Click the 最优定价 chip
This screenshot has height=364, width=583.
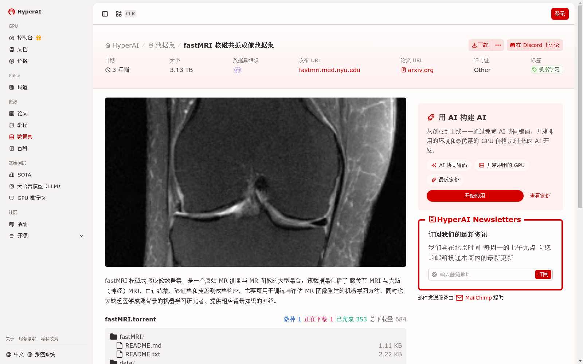445,180
